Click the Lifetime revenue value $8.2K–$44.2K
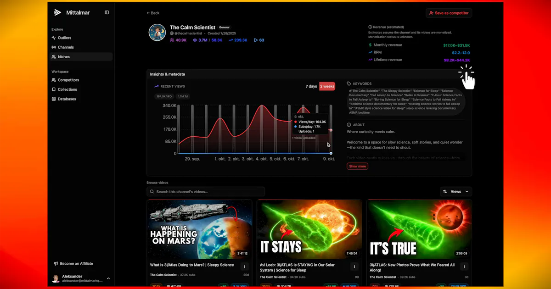This screenshot has height=289, width=551. [x=457, y=60]
